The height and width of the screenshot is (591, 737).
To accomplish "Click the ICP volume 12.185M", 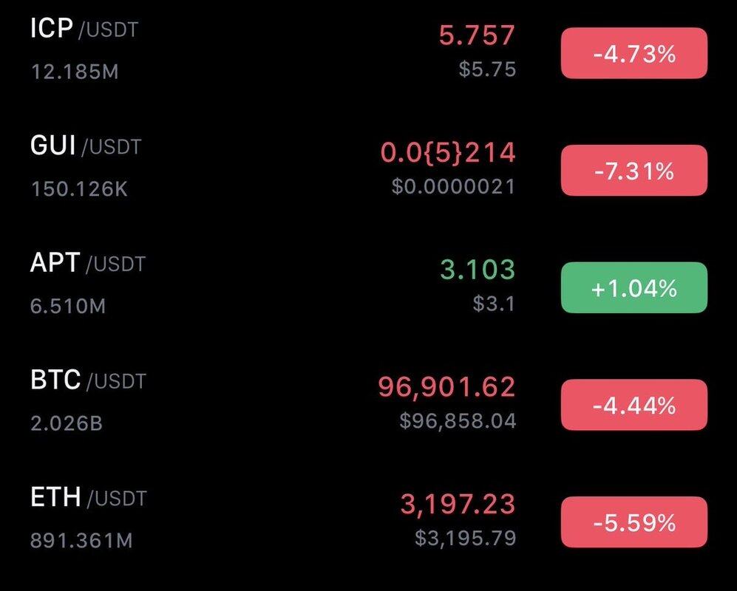I will click(x=75, y=72).
